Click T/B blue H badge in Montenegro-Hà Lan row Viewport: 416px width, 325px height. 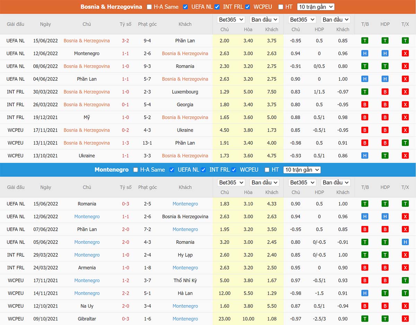364,293
